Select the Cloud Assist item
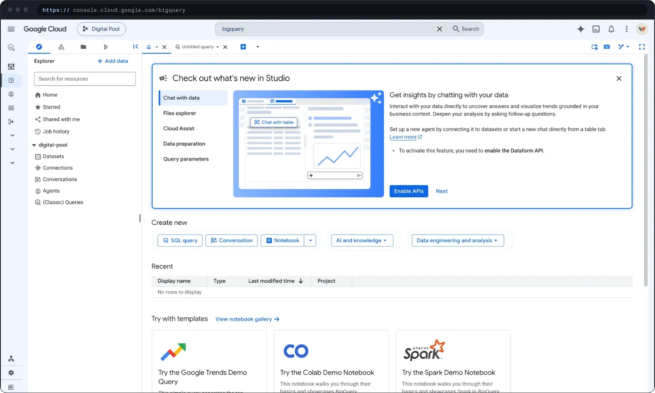 [x=193, y=129]
